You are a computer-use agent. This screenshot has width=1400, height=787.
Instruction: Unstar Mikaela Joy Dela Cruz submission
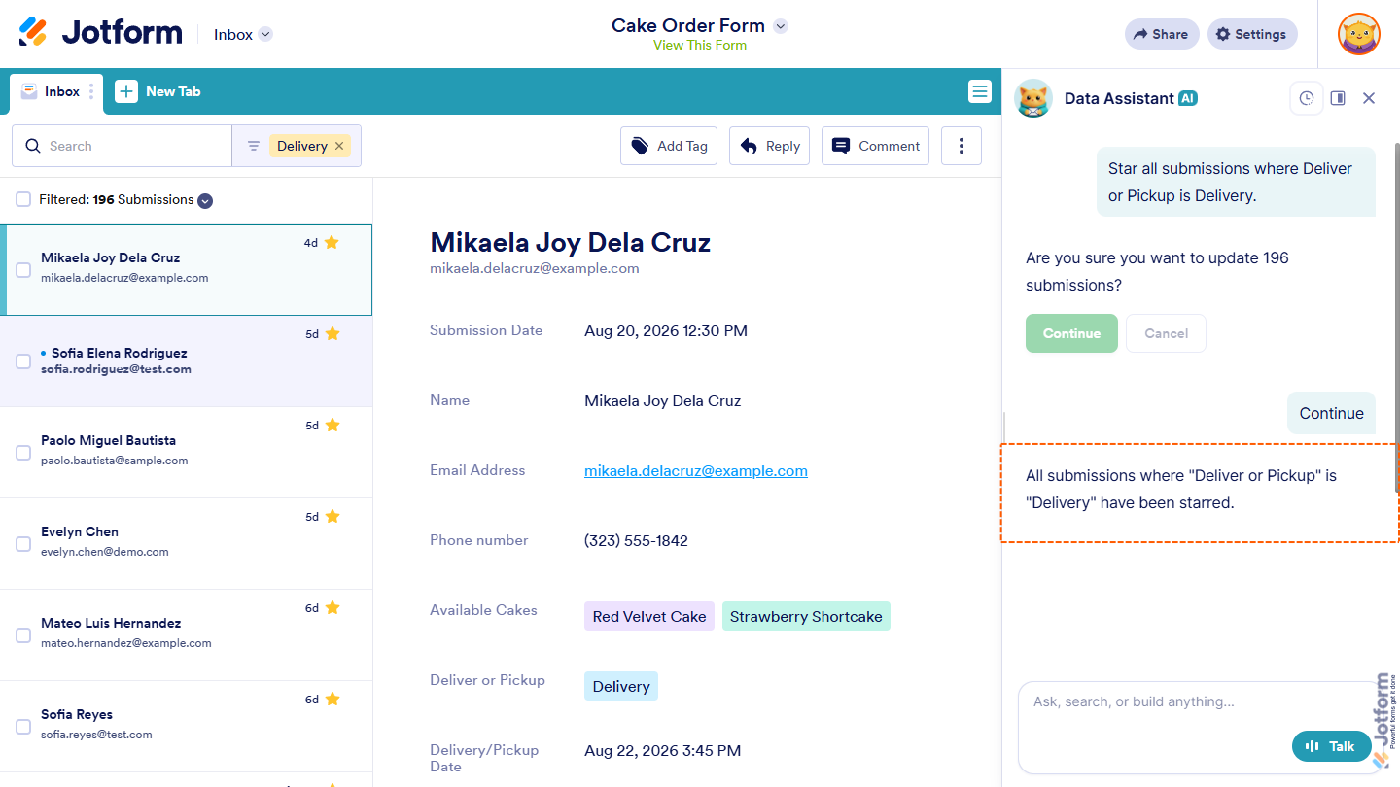(332, 242)
